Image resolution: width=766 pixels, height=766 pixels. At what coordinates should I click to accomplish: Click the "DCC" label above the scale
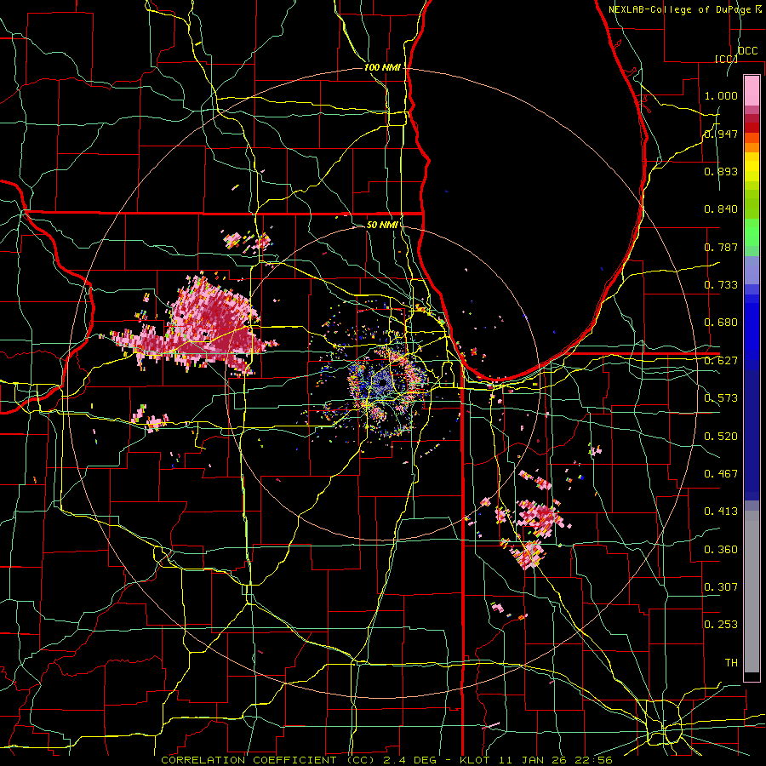coord(747,51)
